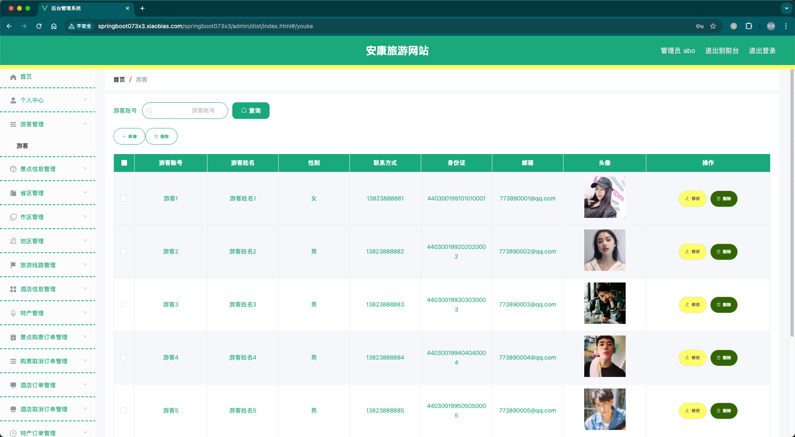Click the page vertical scrollbar
Screen dimensions: 795x437
coord(792,203)
